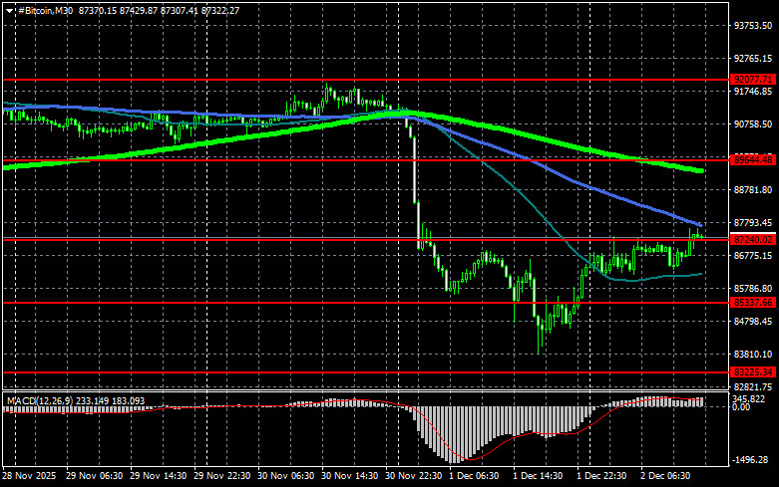
Task: Click the 88781.80 price axis label
Action: pyautogui.click(x=753, y=190)
